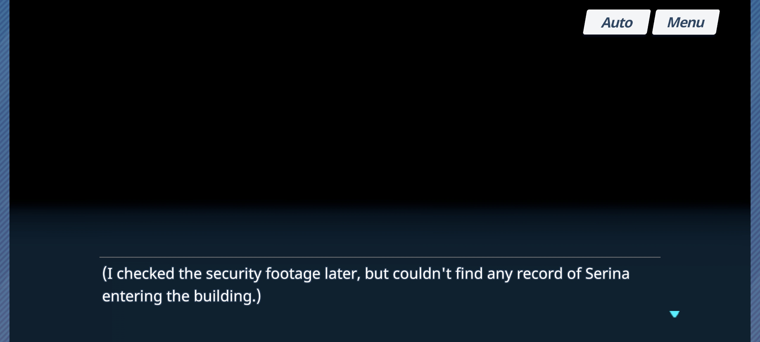Toggle Auto dialogue playback on

(617, 22)
